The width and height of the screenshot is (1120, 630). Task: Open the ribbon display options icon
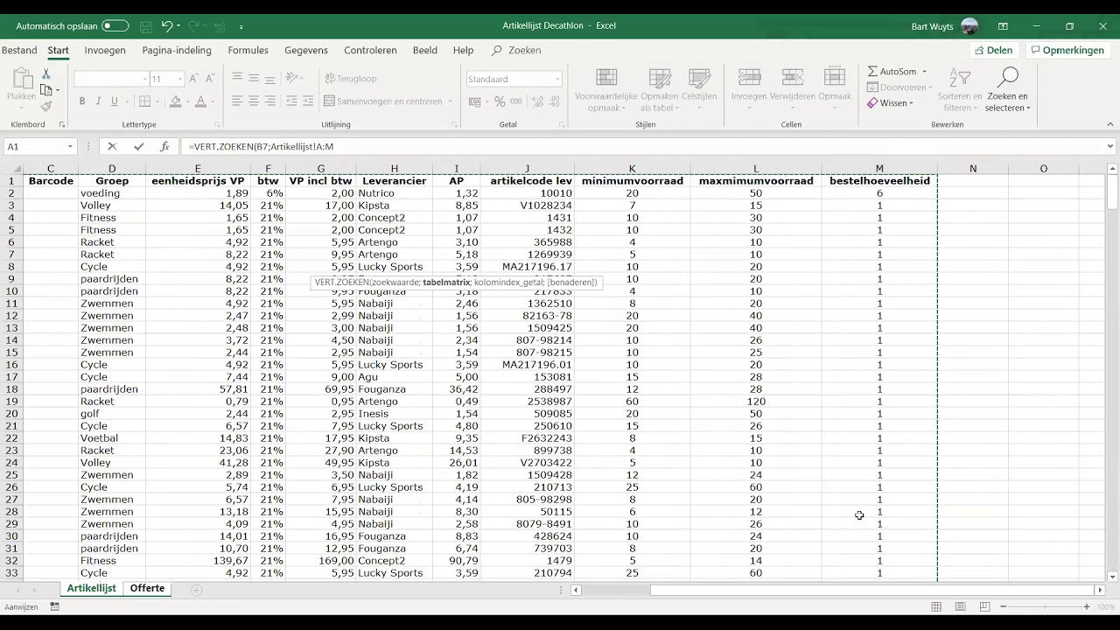[1003, 26]
